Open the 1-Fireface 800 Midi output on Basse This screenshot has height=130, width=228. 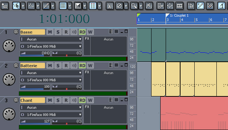tap(51, 47)
